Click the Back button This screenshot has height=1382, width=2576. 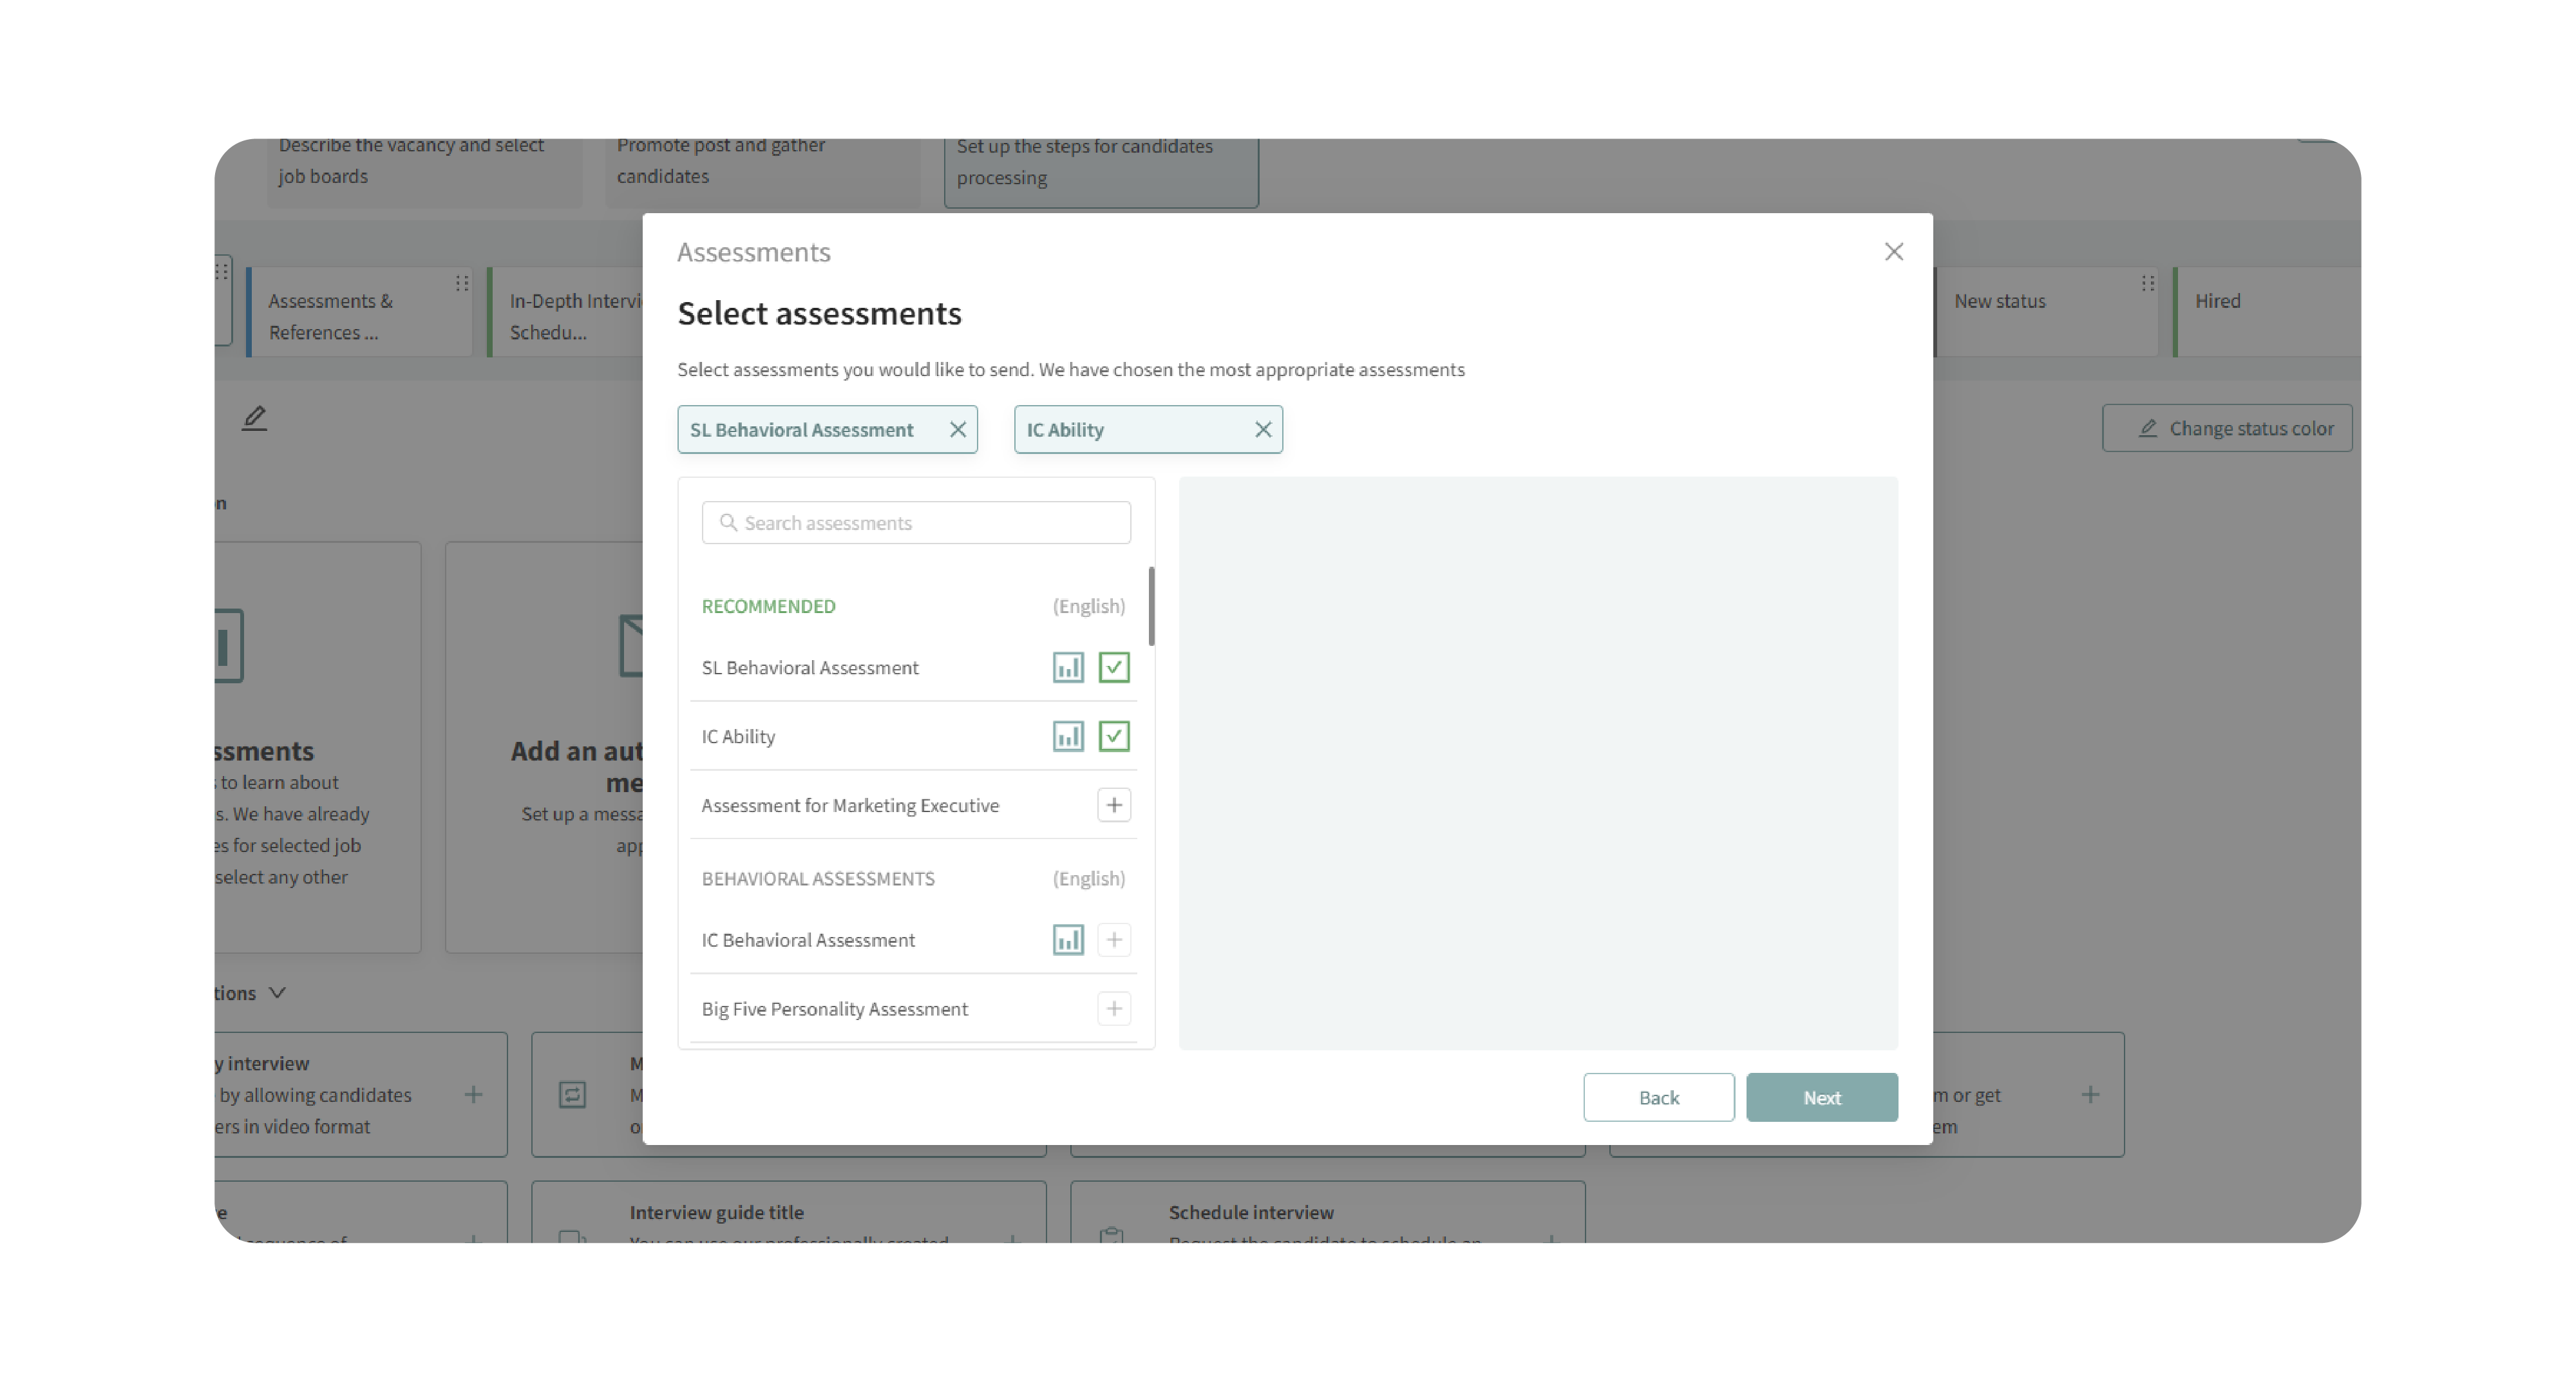point(1658,1097)
